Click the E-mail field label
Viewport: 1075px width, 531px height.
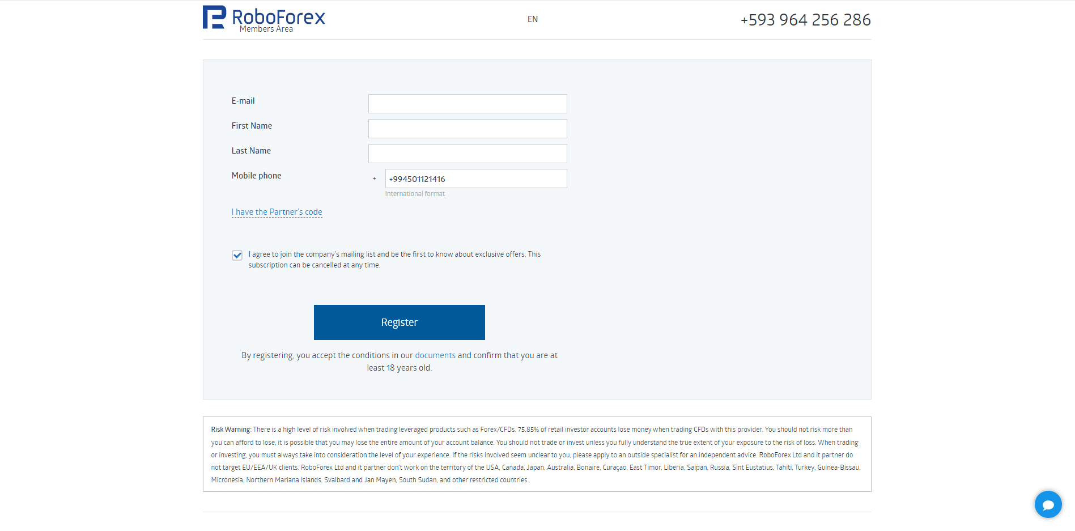(x=243, y=101)
